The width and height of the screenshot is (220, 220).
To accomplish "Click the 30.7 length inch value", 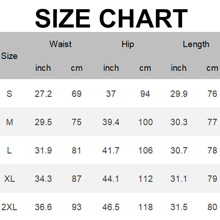I will 179,150.
